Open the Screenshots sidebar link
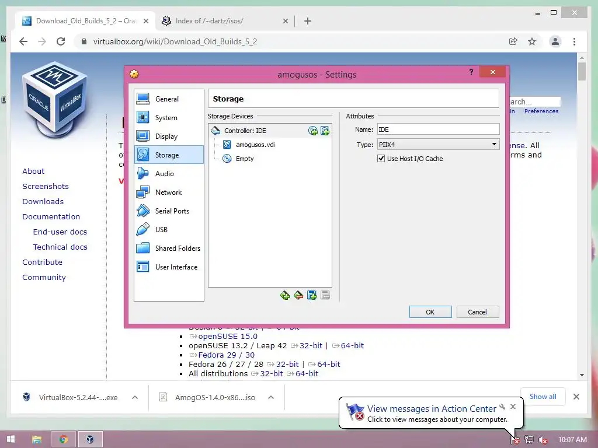Viewport: 598px width, 448px height. (46, 186)
